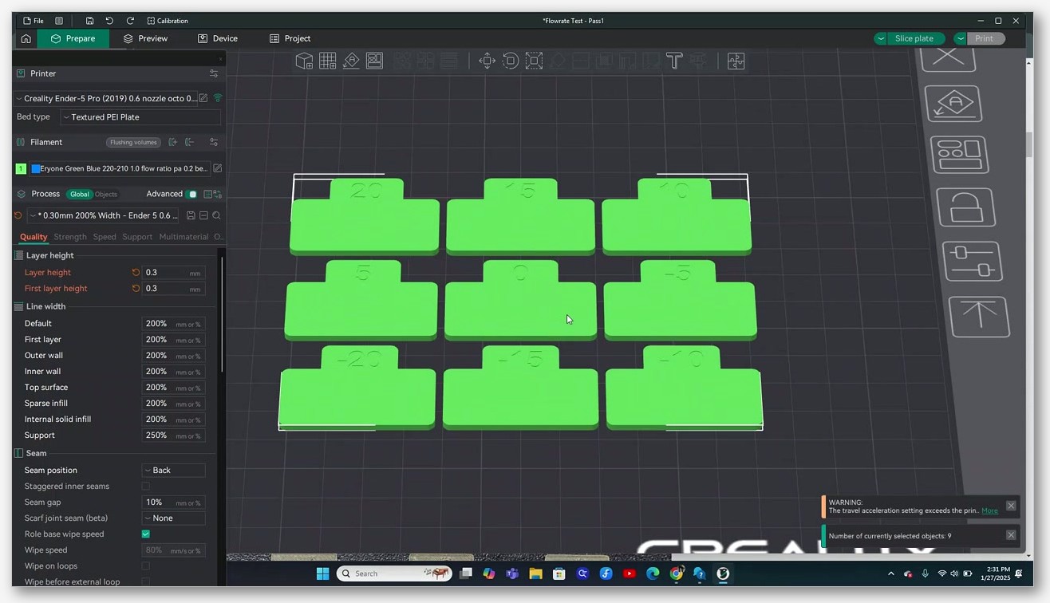Select the Scale tool in the top toolbar
Screen dimensions: 1050x603
click(534, 61)
